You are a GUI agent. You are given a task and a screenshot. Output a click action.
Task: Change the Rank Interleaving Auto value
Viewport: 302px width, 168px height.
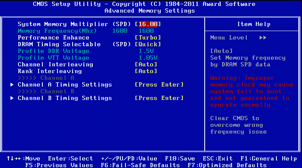click(x=146, y=71)
